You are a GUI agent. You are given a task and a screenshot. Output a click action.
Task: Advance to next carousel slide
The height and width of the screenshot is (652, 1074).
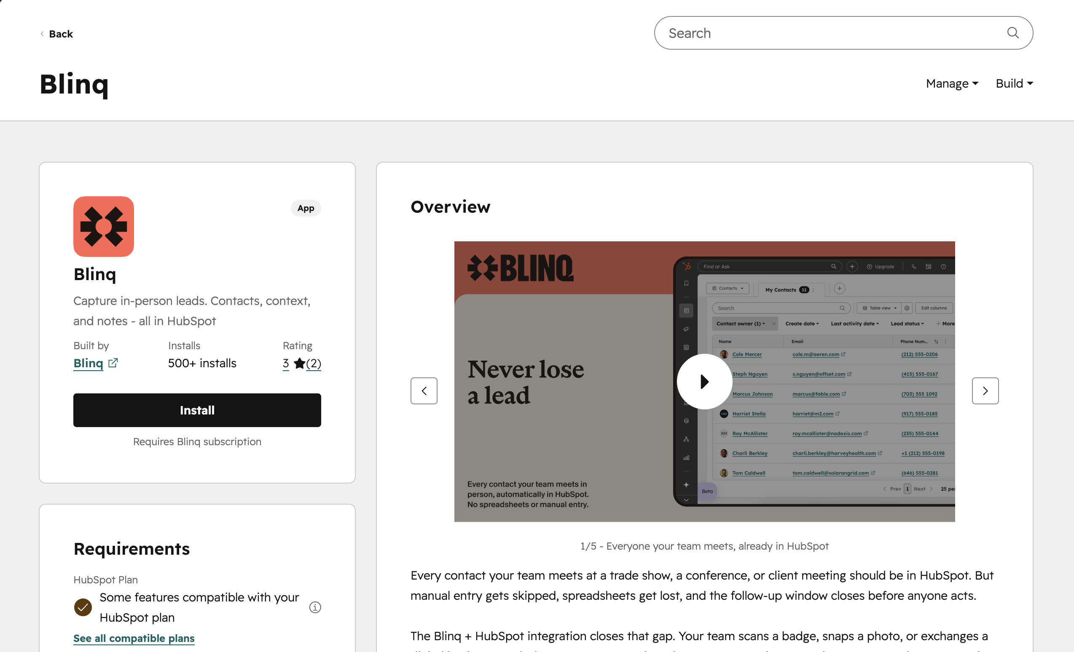point(985,391)
